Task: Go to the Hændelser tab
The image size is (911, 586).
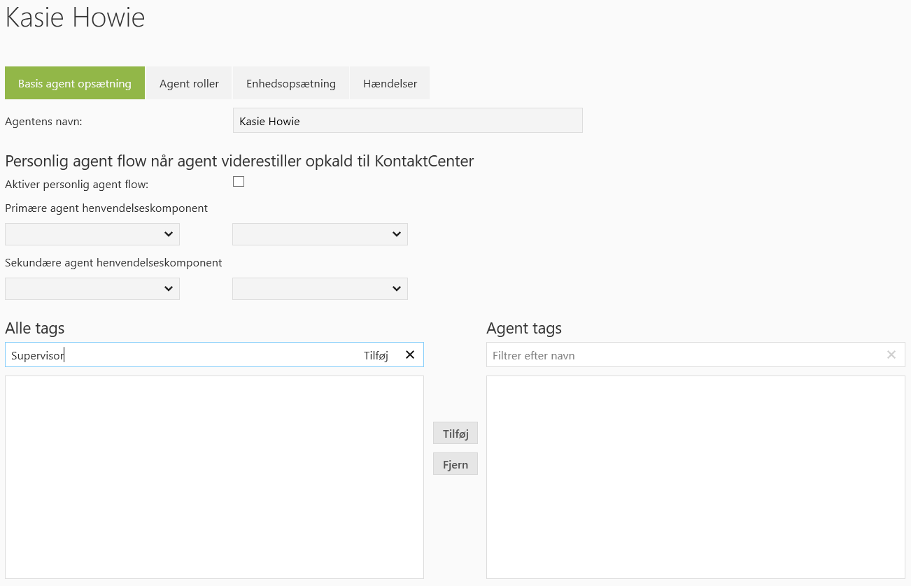Action: pos(390,83)
